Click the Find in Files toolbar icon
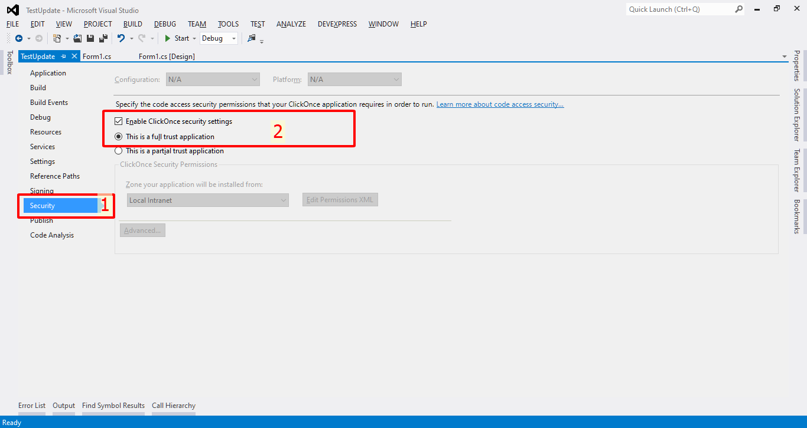The image size is (807, 428). [252, 38]
